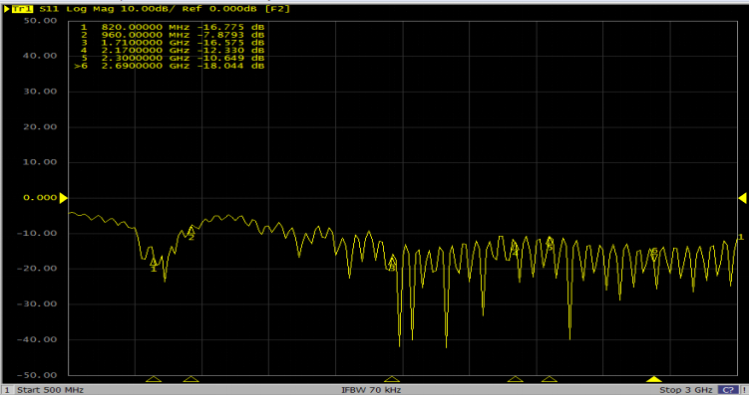Click the Stop 3 GHz frequency field
This screenshot has width=750, height=396.
(686, 390)
